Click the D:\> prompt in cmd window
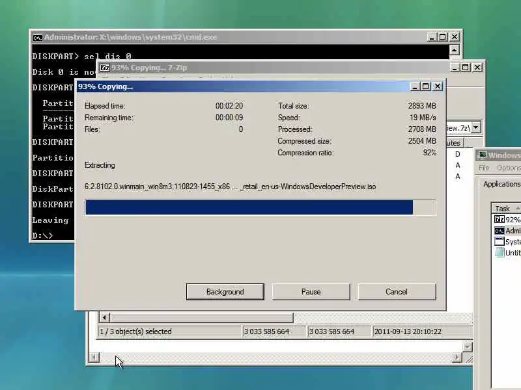The image size is (521, 390). (42, 235)
